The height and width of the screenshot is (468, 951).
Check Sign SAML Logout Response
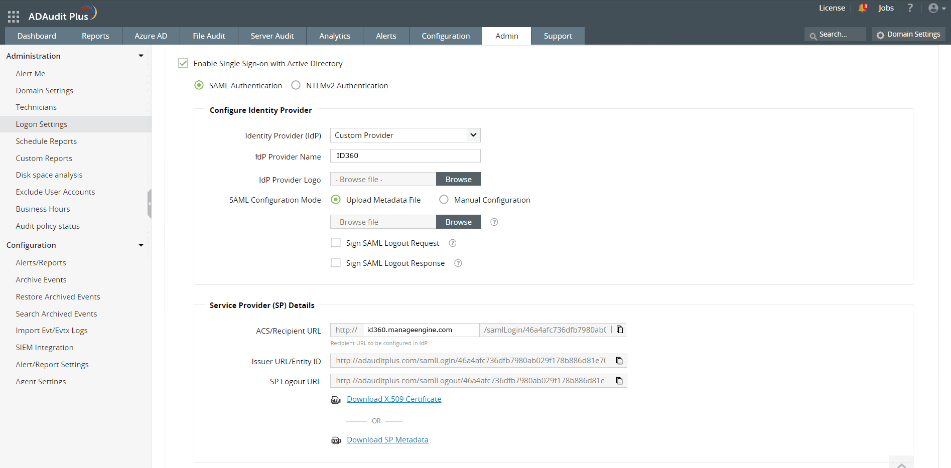pos(336,263)
